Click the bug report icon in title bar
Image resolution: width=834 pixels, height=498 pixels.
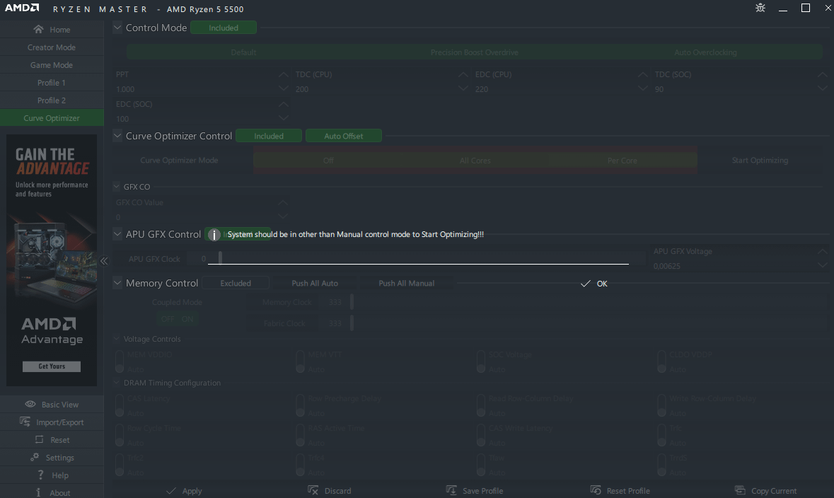[x=760, y=8]
